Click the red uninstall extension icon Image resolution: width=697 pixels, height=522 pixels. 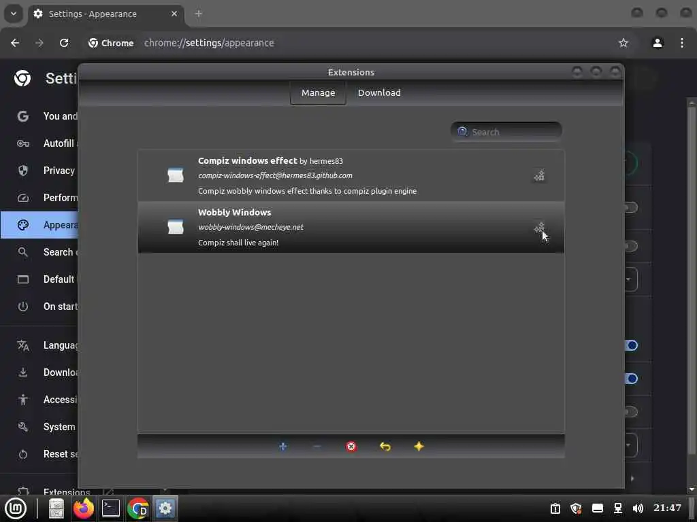coord(351,446)
